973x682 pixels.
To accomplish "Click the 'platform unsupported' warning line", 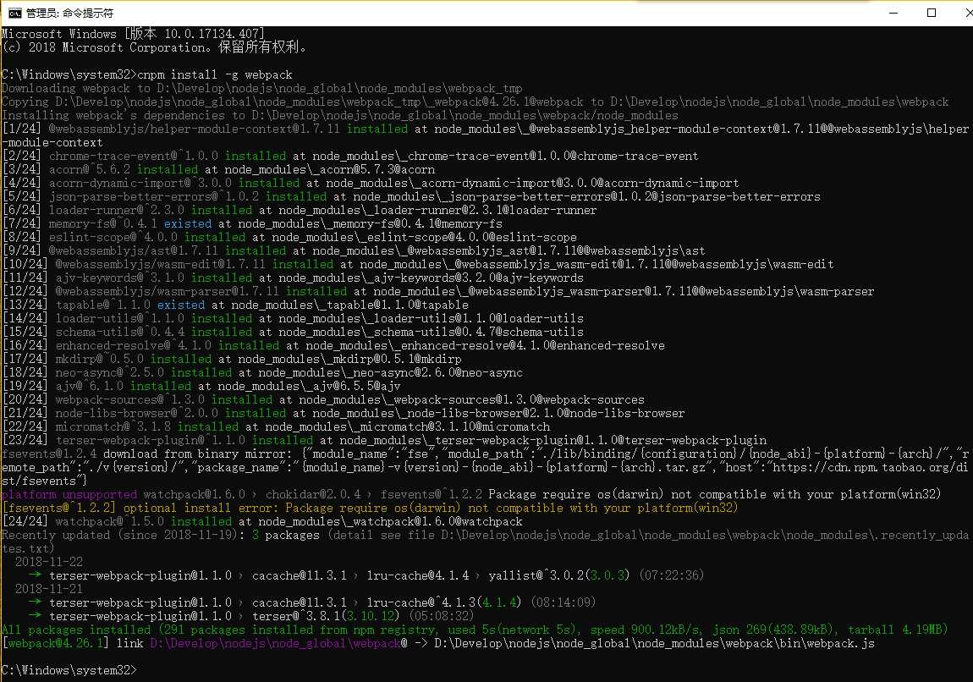I will pyautogui.click(x=471, y=495).
